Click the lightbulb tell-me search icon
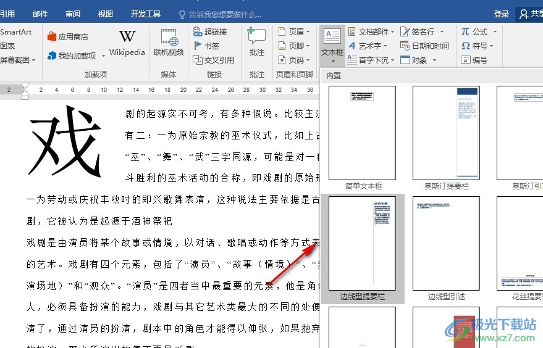Image resolution: width=543 pixels, height=348 pixels. 182,15
